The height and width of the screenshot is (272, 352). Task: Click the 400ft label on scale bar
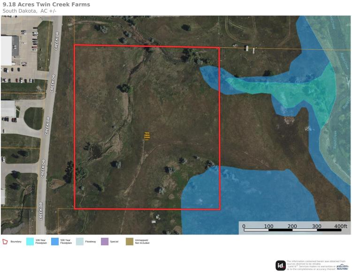point(340,226)
